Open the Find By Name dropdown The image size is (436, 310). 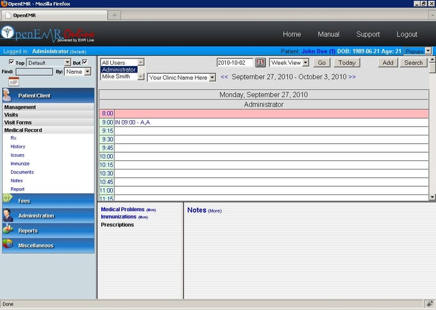point(78,72)
